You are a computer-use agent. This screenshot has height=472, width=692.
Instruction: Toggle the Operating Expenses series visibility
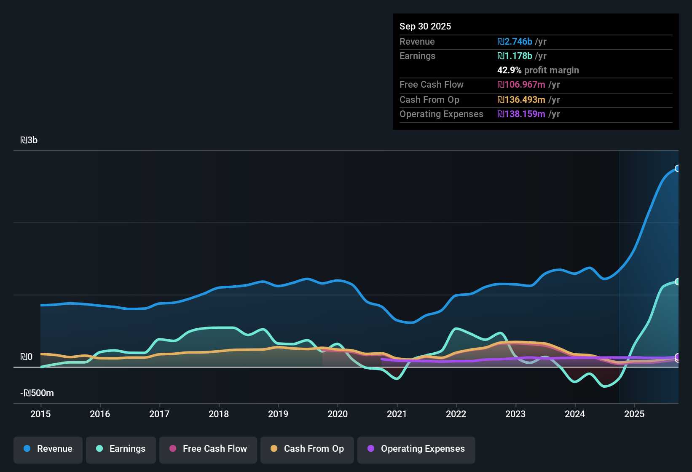tap(416, 449)
